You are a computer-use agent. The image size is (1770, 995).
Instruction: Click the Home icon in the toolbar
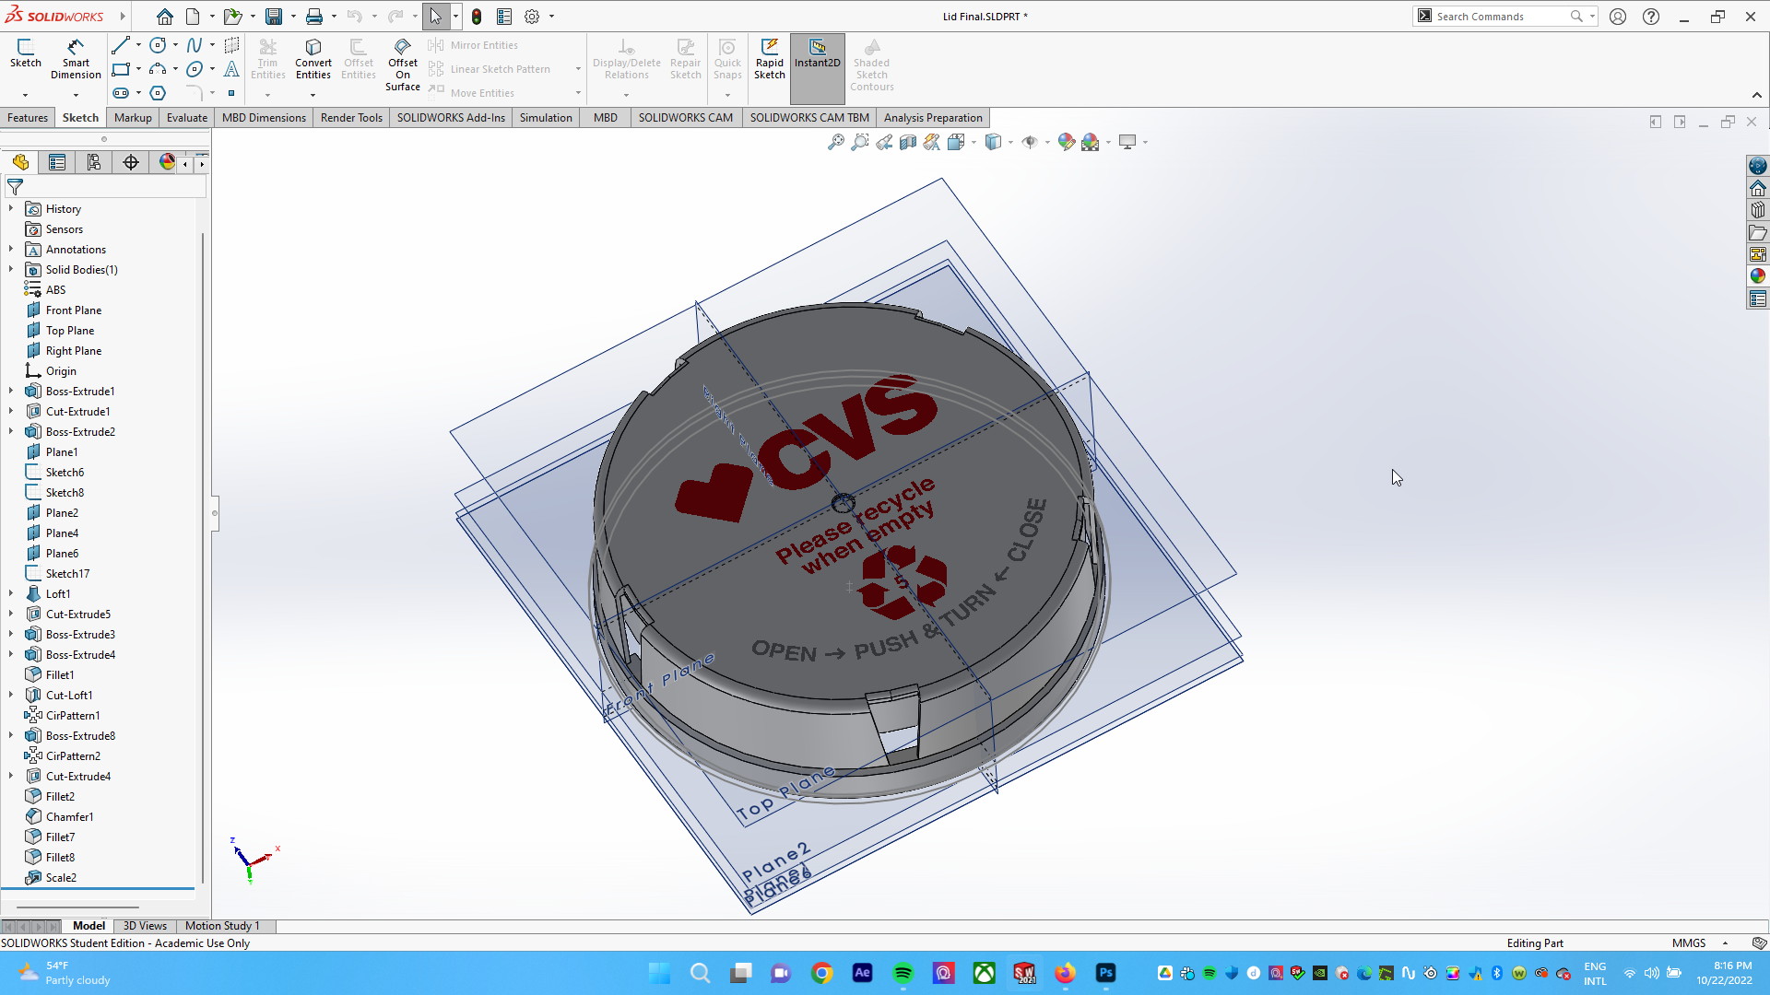click(x=164, y=17)
